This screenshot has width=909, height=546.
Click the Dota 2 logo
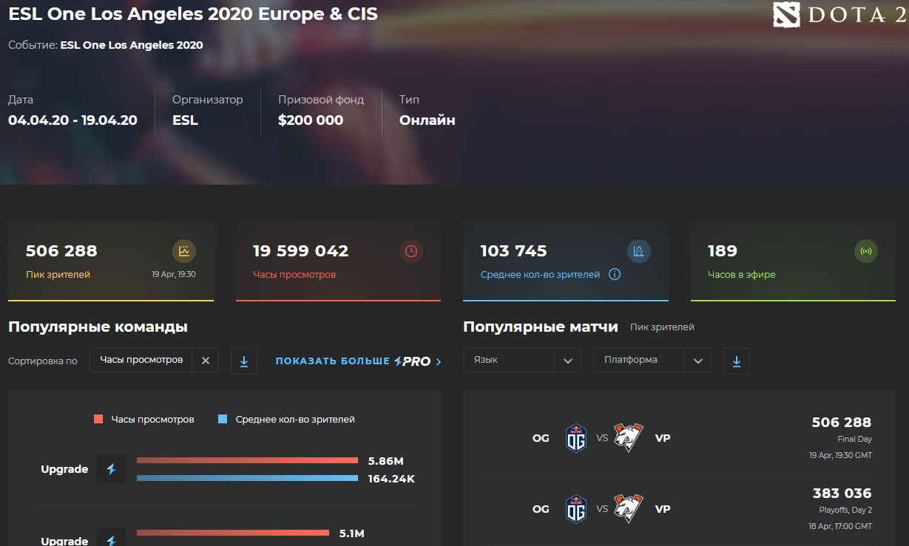(839, 16)
